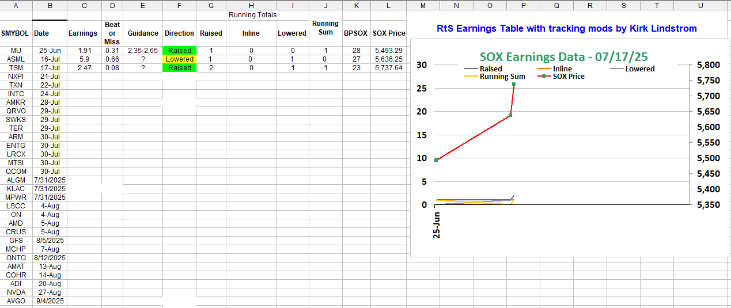Click the RtS Earnings Table title text
731x308 pixels.
[x=567, y=28]
